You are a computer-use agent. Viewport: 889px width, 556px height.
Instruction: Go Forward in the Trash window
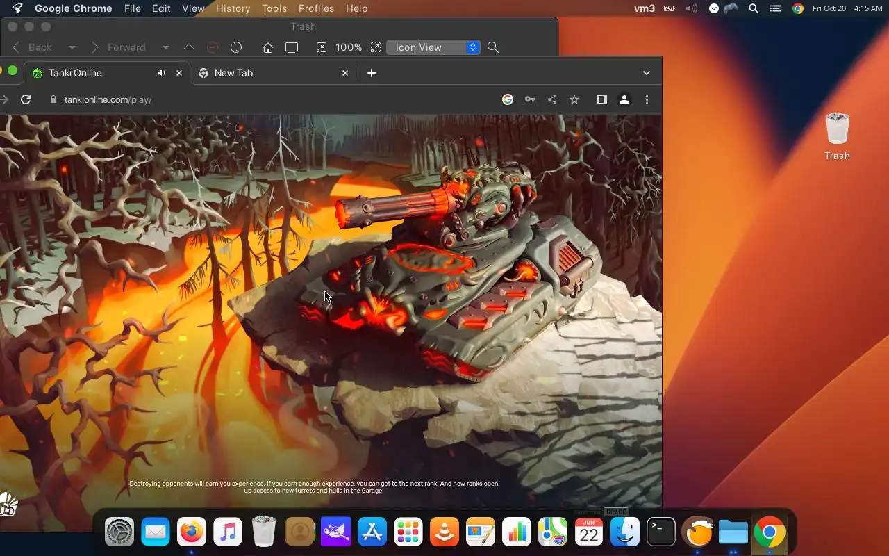tap(119, 47)
